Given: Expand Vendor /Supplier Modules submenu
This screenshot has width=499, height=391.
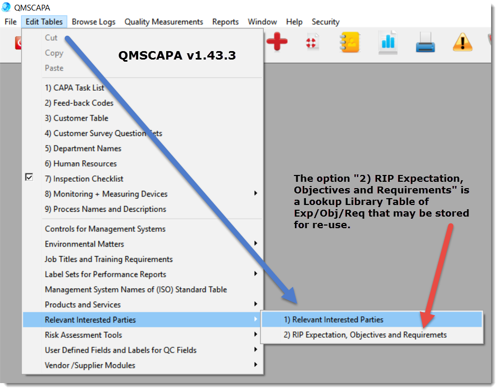Looking at the screenshot, I should point(256,365).
